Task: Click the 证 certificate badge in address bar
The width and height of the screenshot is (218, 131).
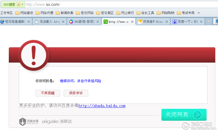Action: [x=19, y=4]
